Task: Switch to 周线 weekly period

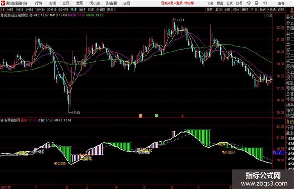Action: pyautogui.click(x=82, y=10)
